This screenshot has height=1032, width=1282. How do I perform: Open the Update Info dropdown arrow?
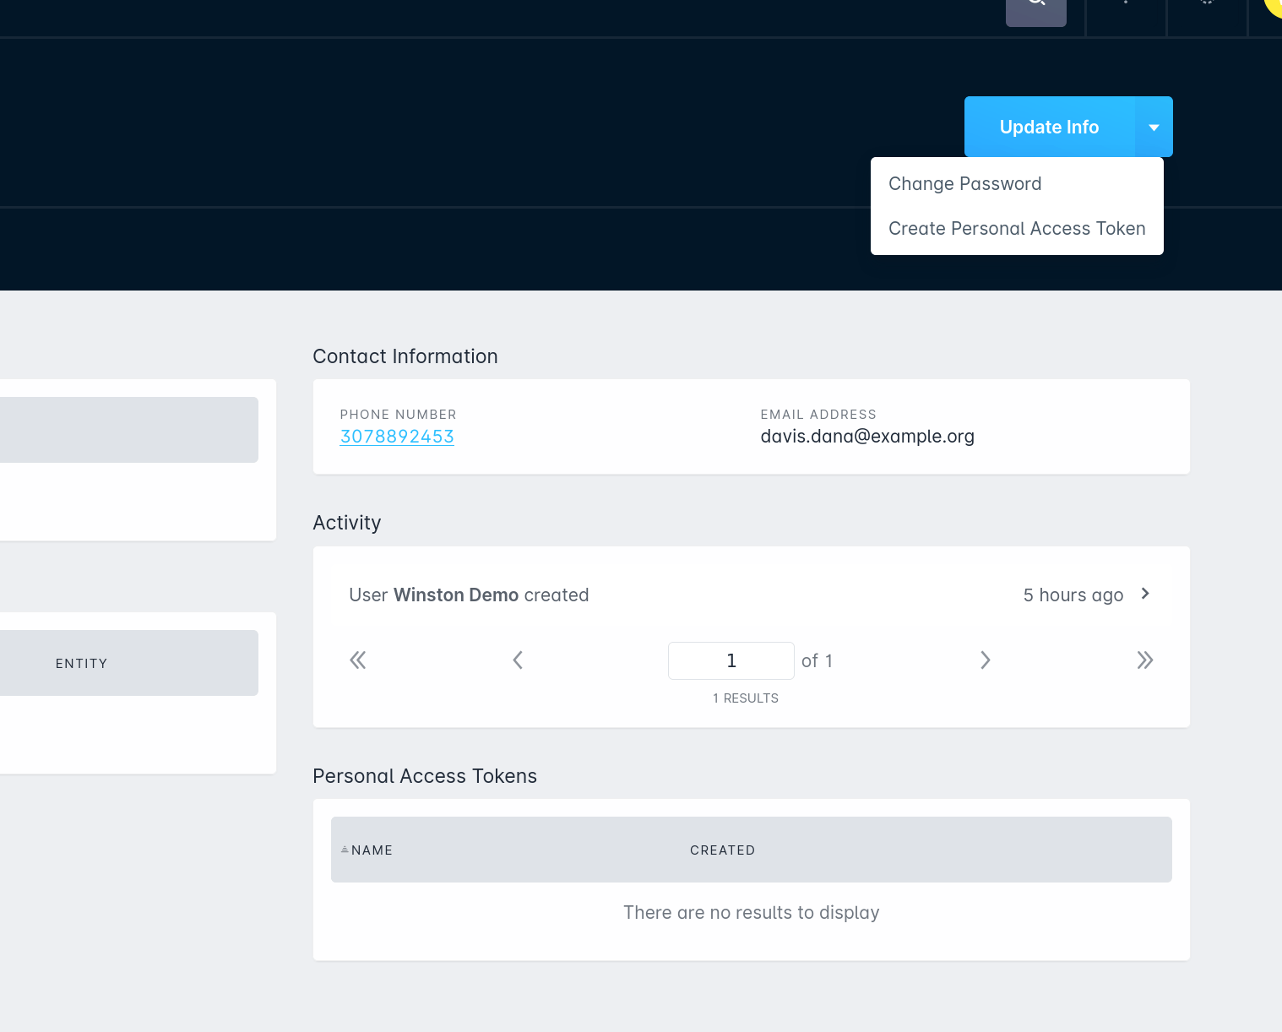click(1154, 127)
